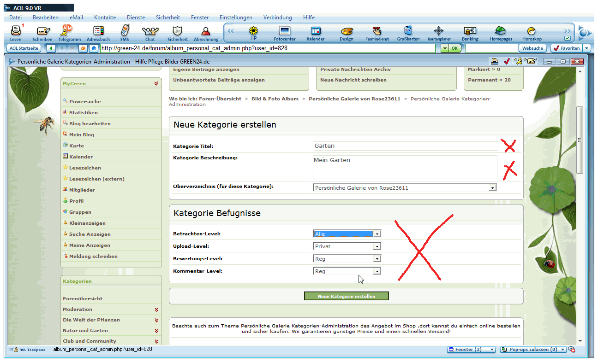The width and height of the screenshot is (598, 362).
Task: Click the Fotocenter toolbar icon
Action: click(284, 32)
